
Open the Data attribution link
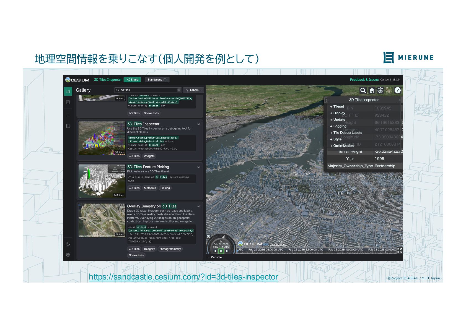tap(278, 245)
